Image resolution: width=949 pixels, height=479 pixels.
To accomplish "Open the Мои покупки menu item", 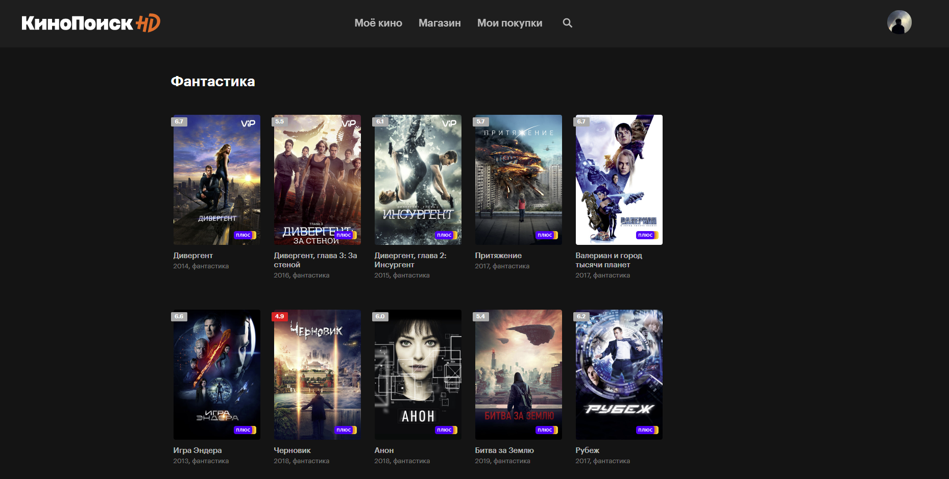I will coord(509,23).
